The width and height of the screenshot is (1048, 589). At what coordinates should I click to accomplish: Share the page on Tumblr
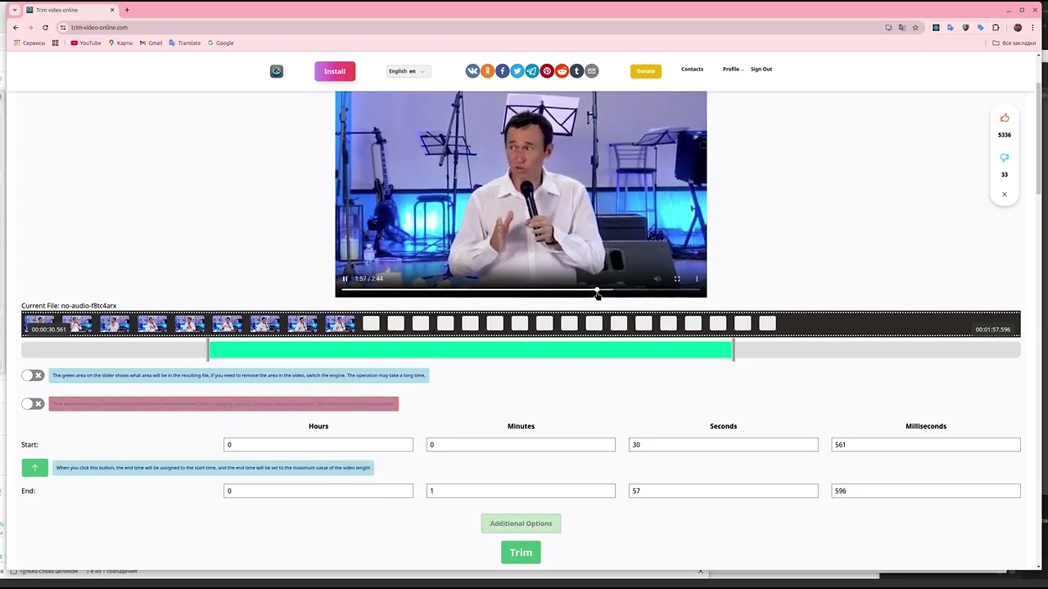coord(576,71)
